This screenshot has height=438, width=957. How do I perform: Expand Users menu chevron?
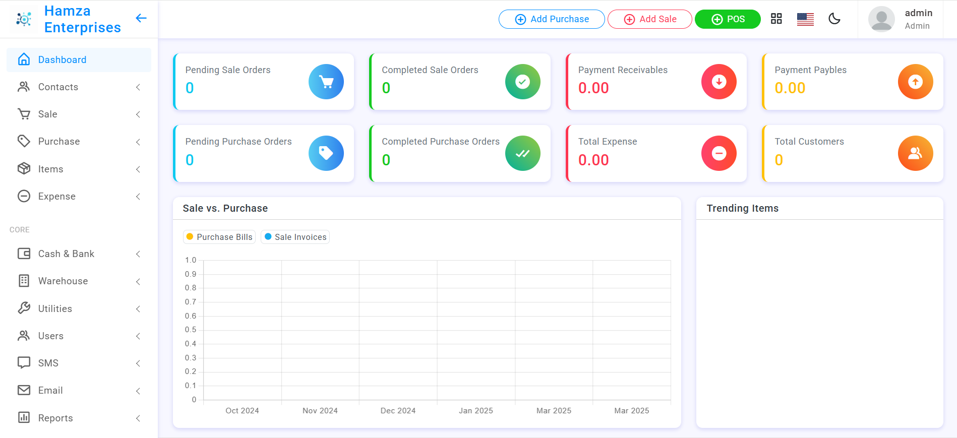(x=138, y=336)
